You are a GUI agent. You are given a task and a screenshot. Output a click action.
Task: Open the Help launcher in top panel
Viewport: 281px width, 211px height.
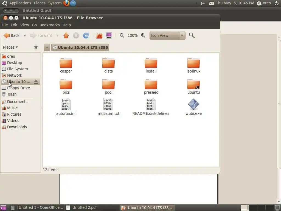pos(73,3)
